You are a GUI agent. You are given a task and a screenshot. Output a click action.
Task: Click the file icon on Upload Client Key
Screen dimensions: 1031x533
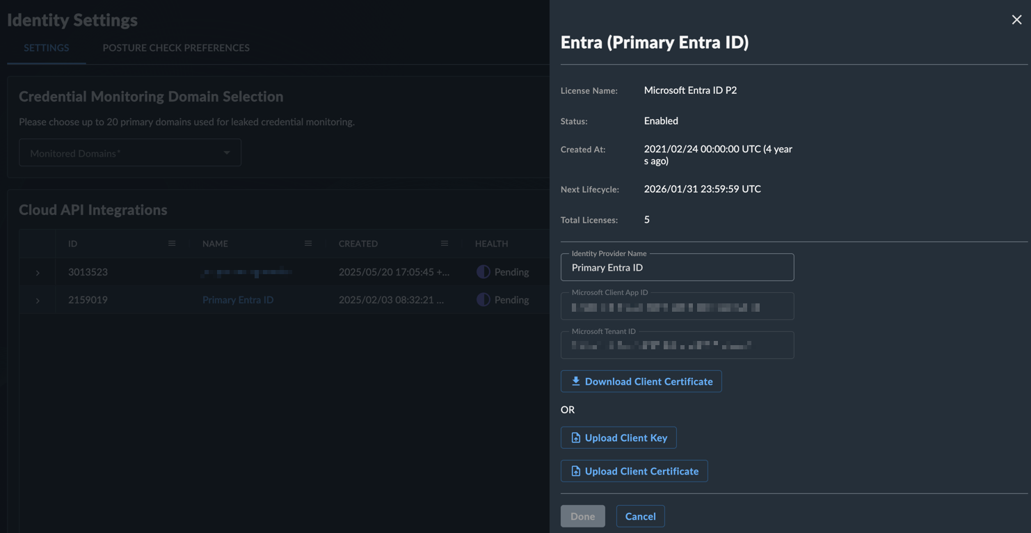tap(575, 438)
